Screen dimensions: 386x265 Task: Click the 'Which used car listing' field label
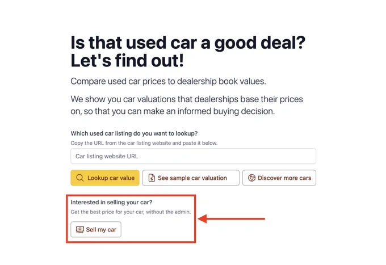coord(134,133)
